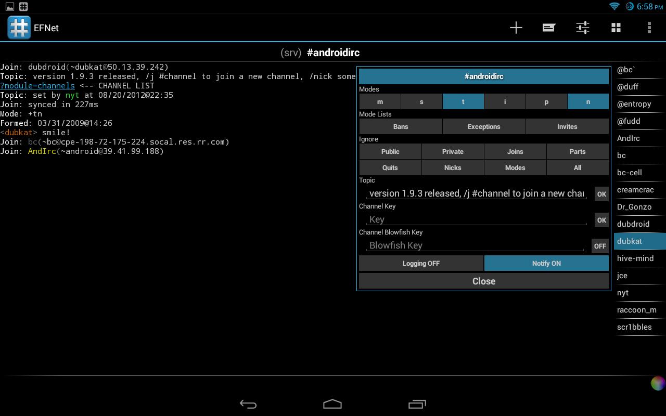Viewport: 666px width, 416px height.
Task: Disable channel mode n
Action: (x=588, y=101)
